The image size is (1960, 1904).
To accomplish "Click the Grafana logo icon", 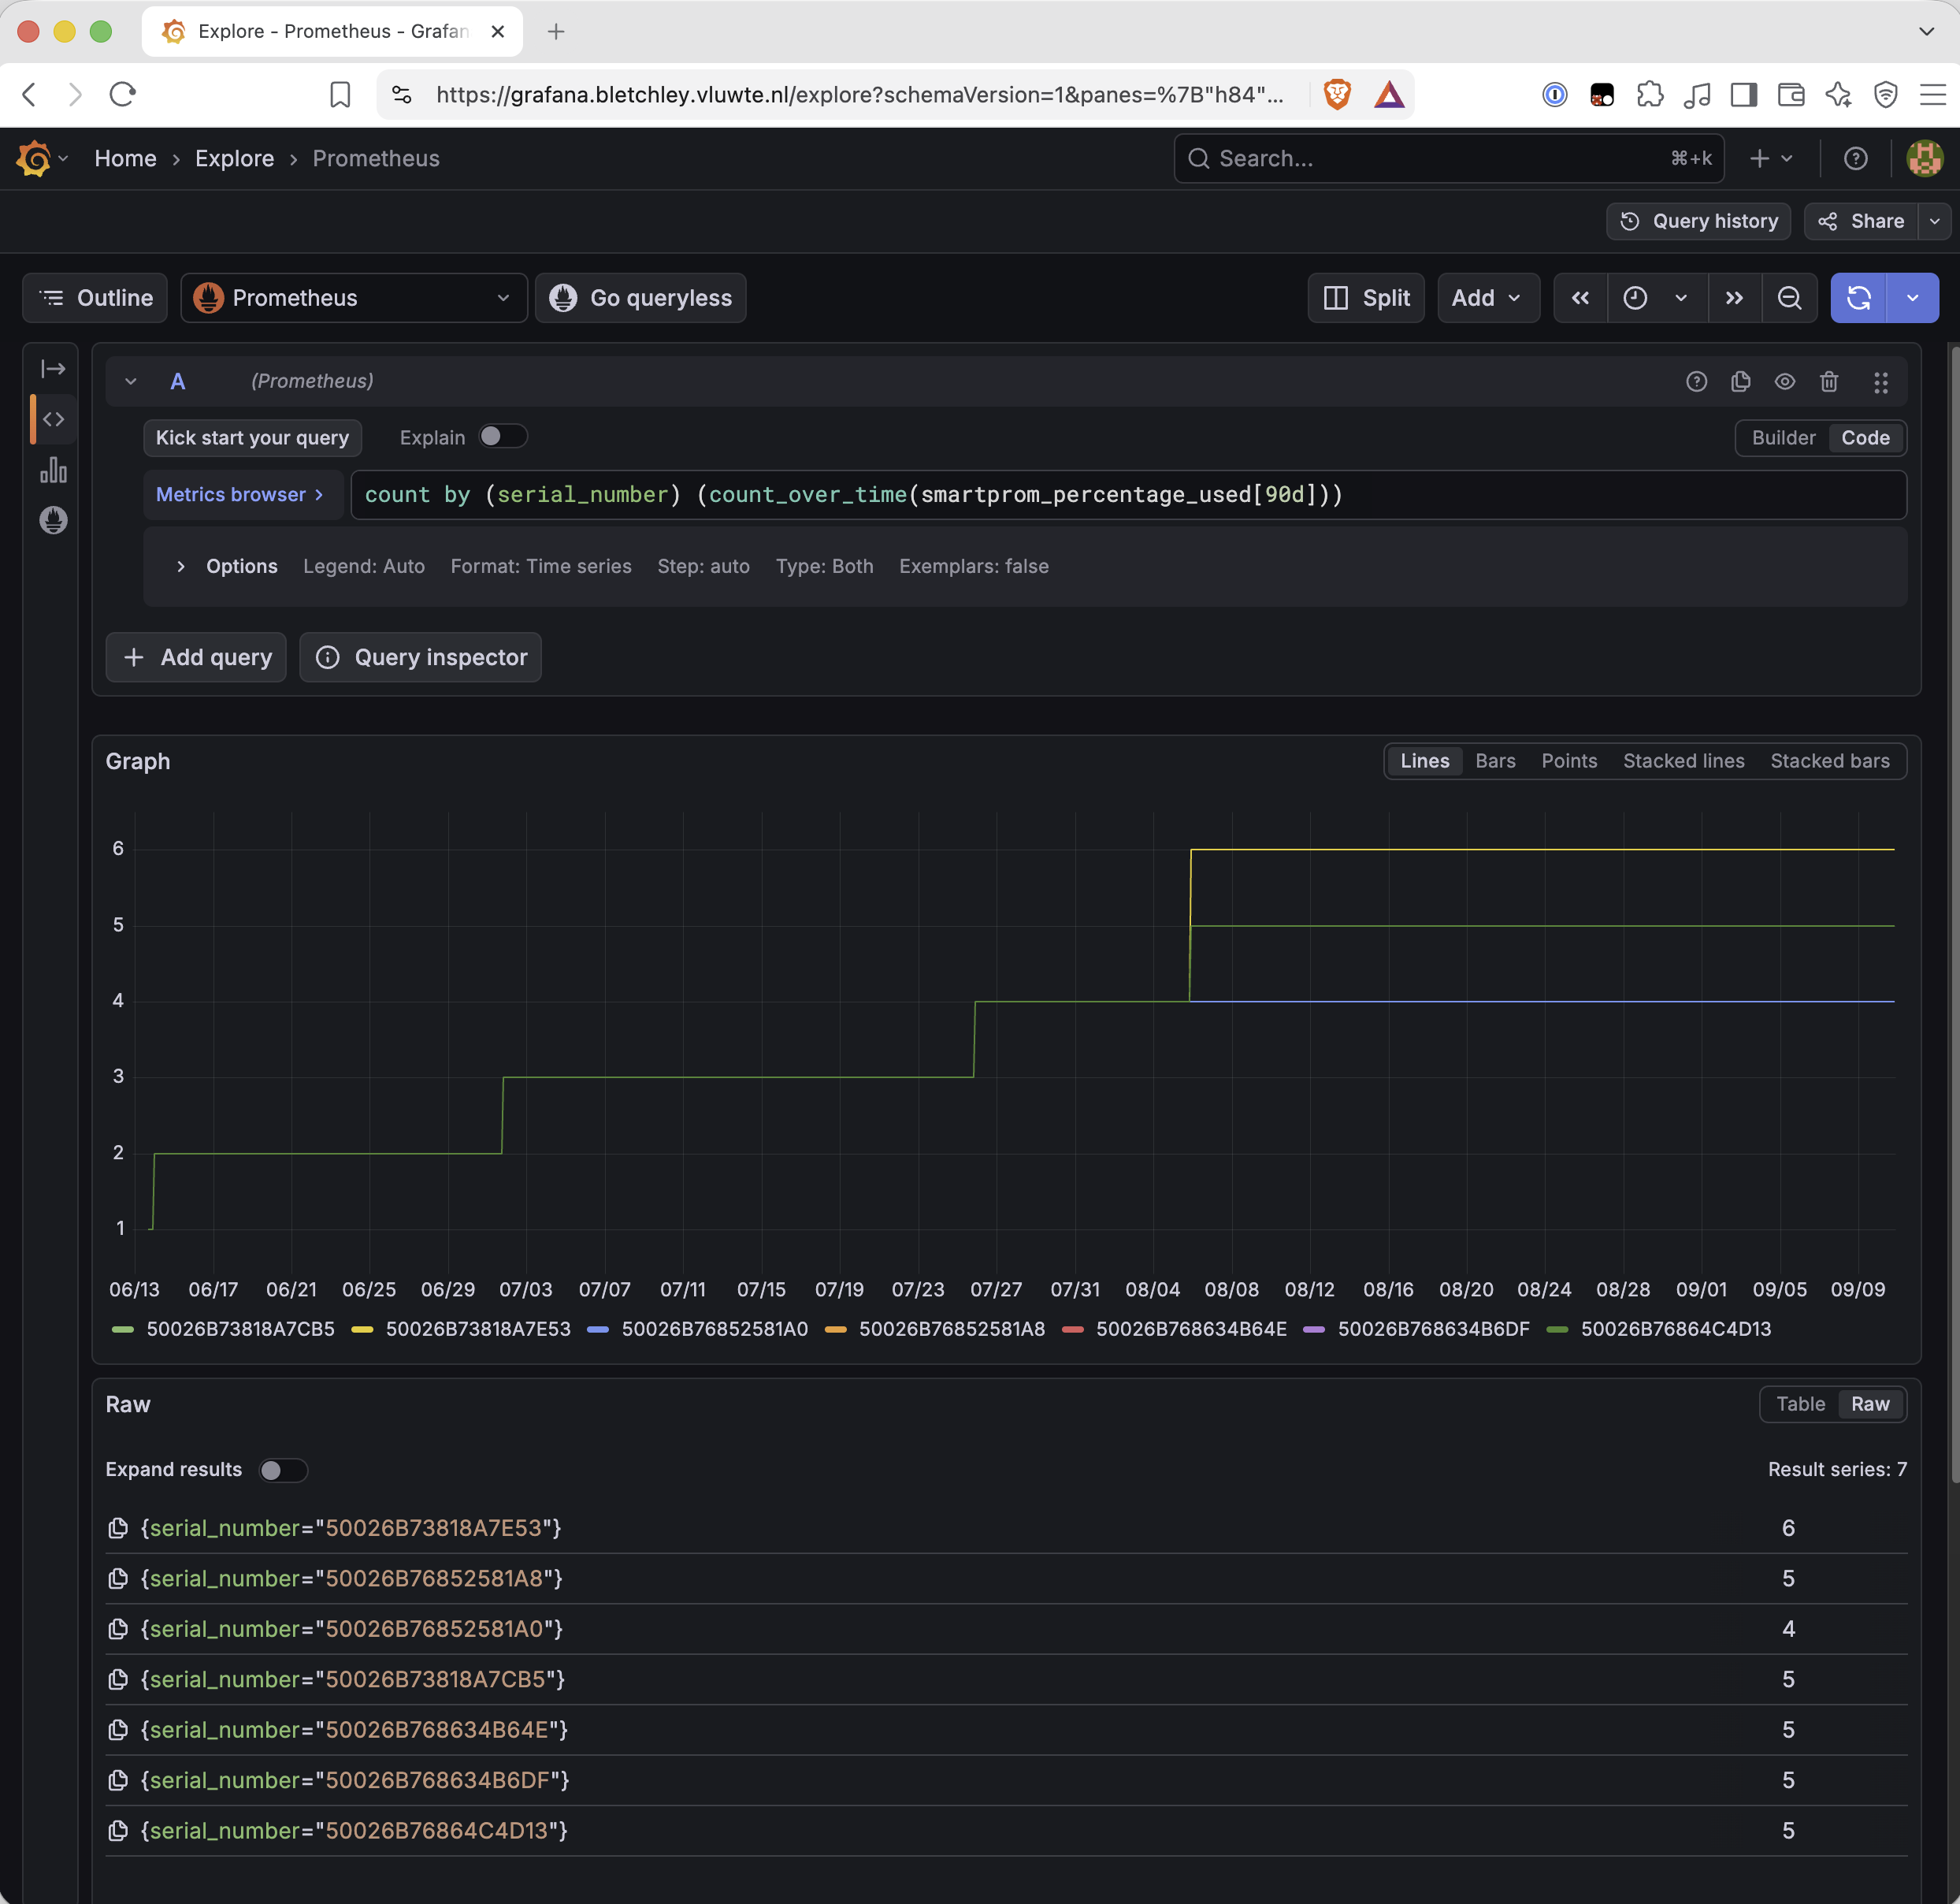I will pyautogui.click(x=33, y=158).
